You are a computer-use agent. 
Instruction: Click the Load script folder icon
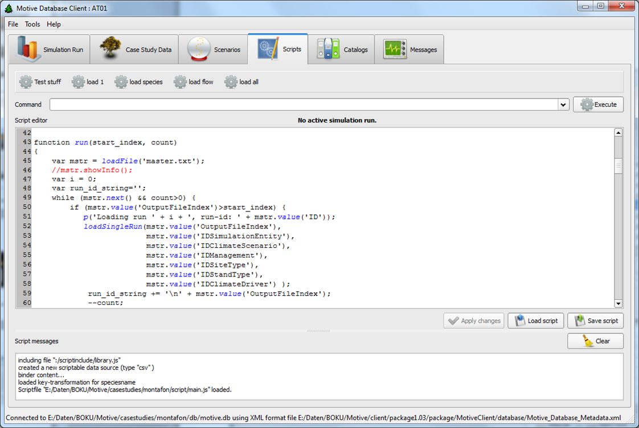click(x=520, y=320)
